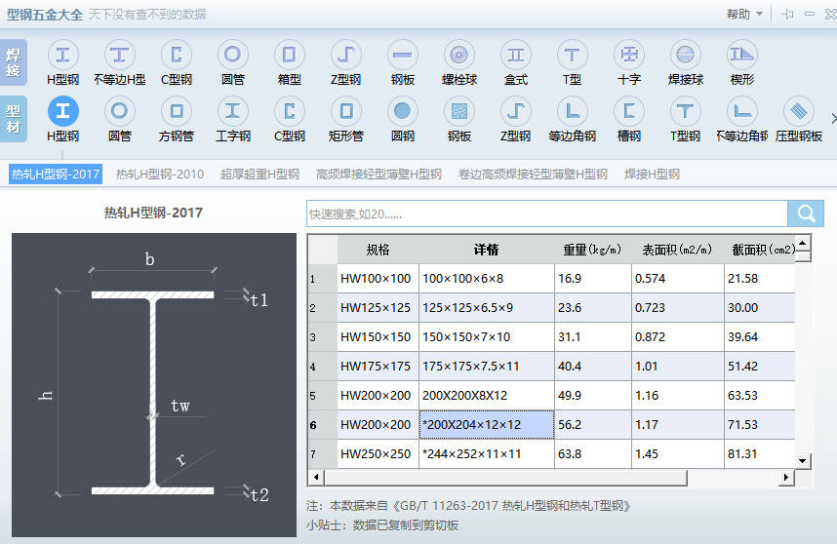Select the 不等边H型 welded section icon
Screen dimensions: 837x544
[120, 55]
